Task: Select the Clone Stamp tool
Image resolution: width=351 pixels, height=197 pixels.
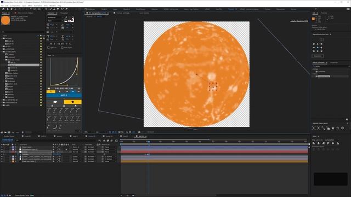Action: pos(54,9)
